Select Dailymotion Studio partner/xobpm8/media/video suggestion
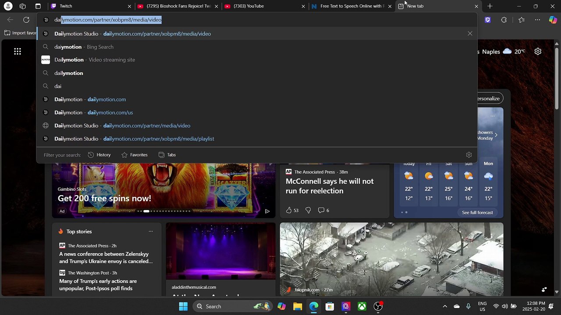This screenshot has width=561, height=315. click(x=257, y=34)
